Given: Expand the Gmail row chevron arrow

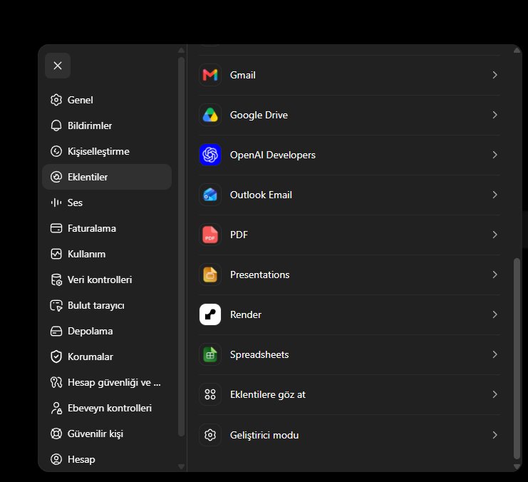Looking at the screenshot, I should click(x=495, y=75).
